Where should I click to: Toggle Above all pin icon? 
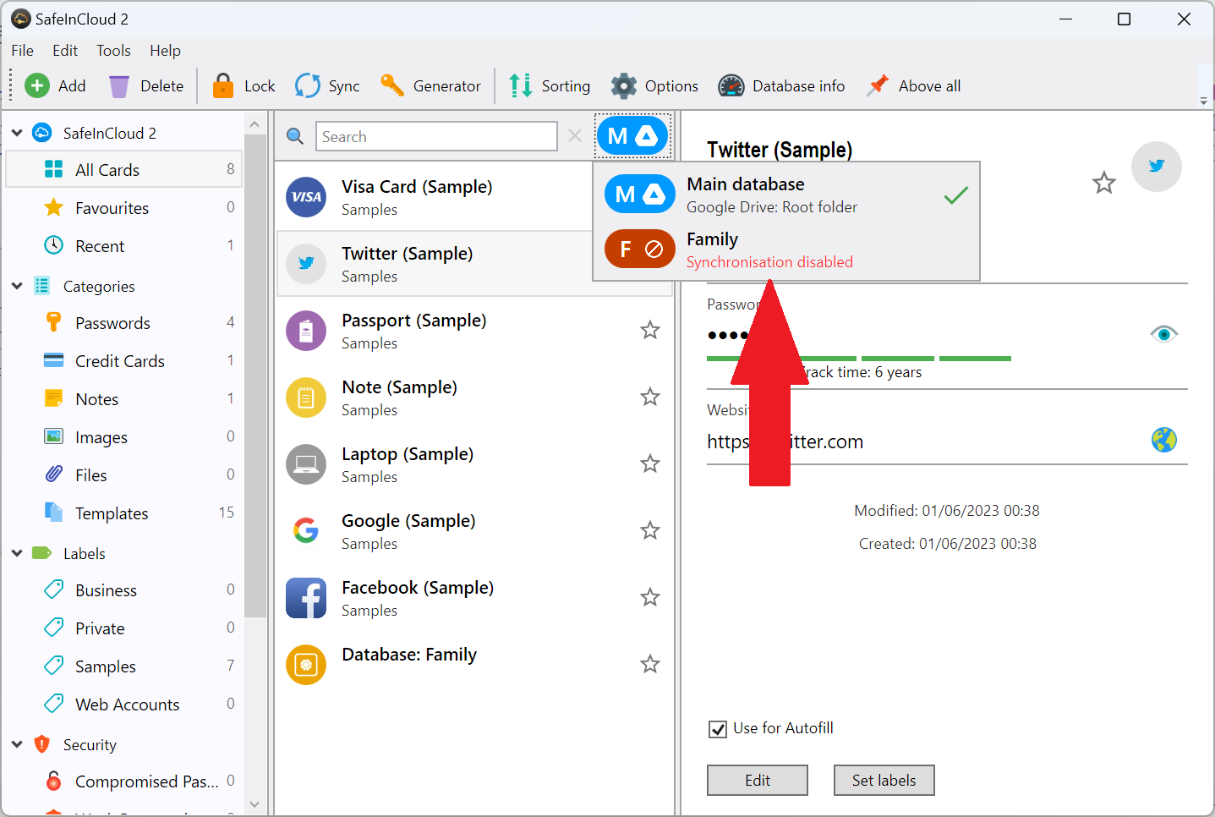click(x=878, y=85)
